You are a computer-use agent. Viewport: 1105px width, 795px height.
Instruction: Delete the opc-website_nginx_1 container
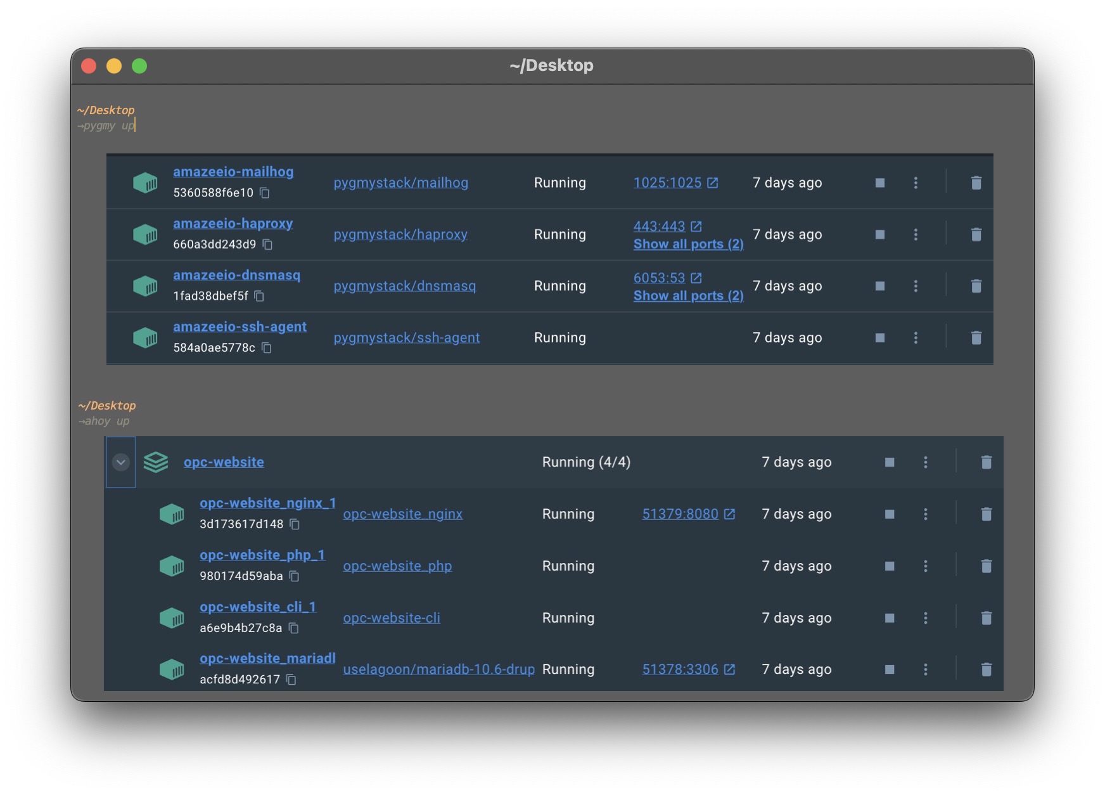click(986, 514)
